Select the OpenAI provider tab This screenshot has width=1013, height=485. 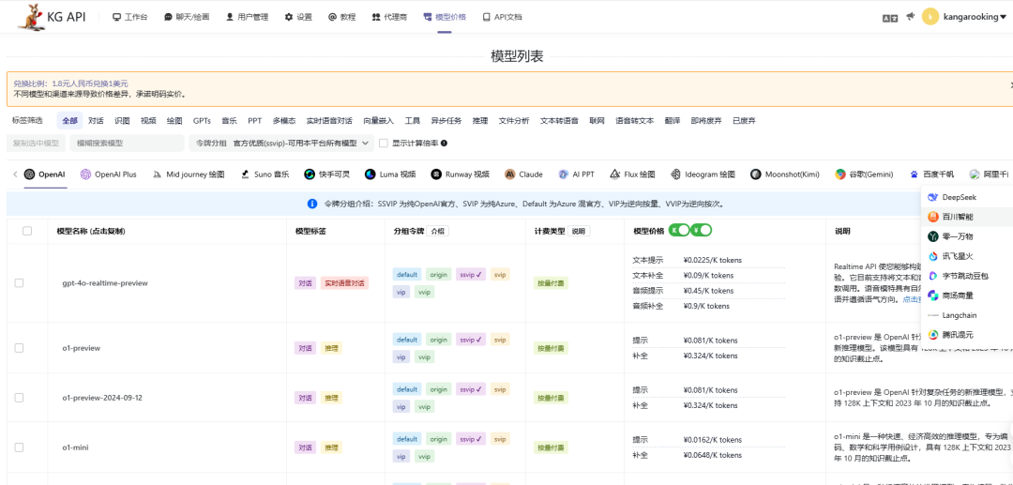click(x=45, y=174)
